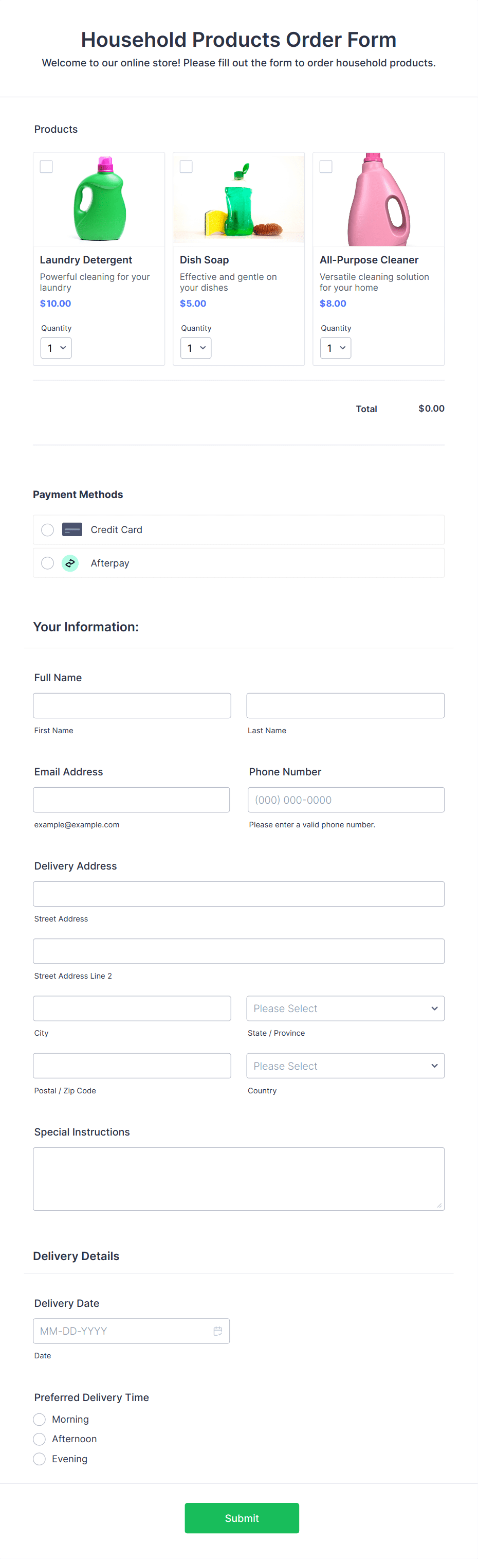The height and width of the screenshot is (1559, 478).
Task: Click the Laundry Detergent product image
Action: (x=99, y=199)
